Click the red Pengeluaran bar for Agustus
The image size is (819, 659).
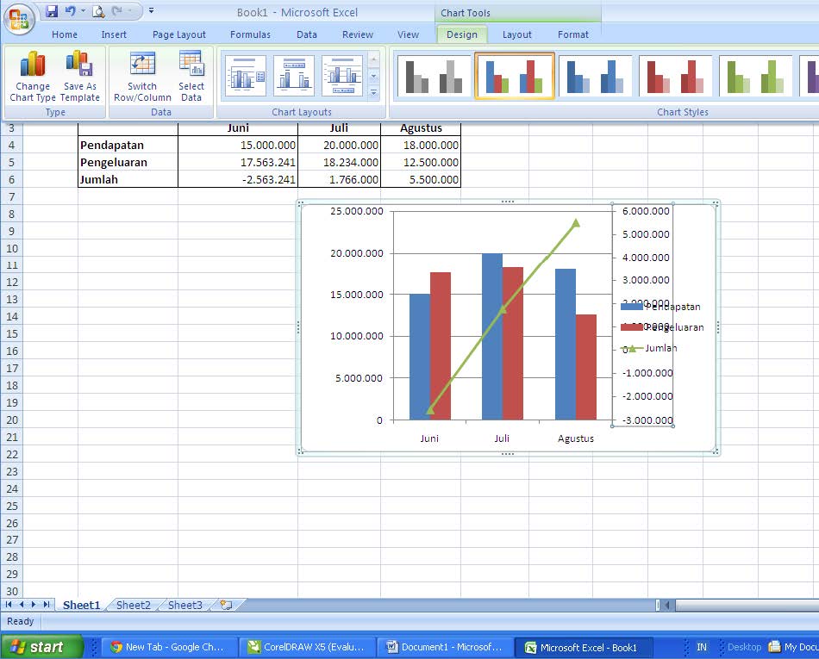[x=586, y=367]
